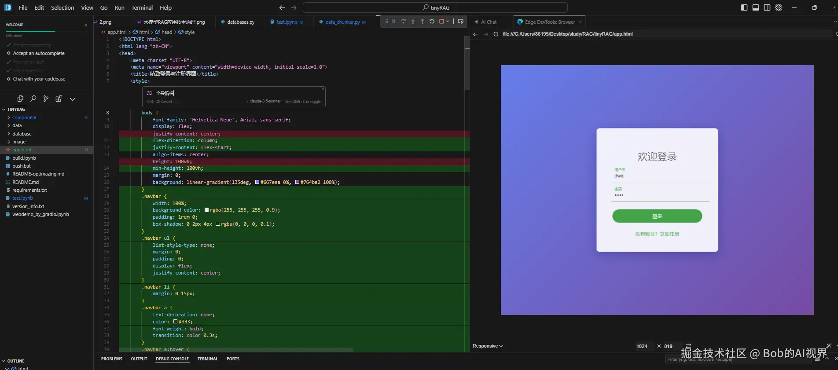This screenshot has height=370, width=838.
Task: Open the Responsive device dropdown
Action: point(487,346)
